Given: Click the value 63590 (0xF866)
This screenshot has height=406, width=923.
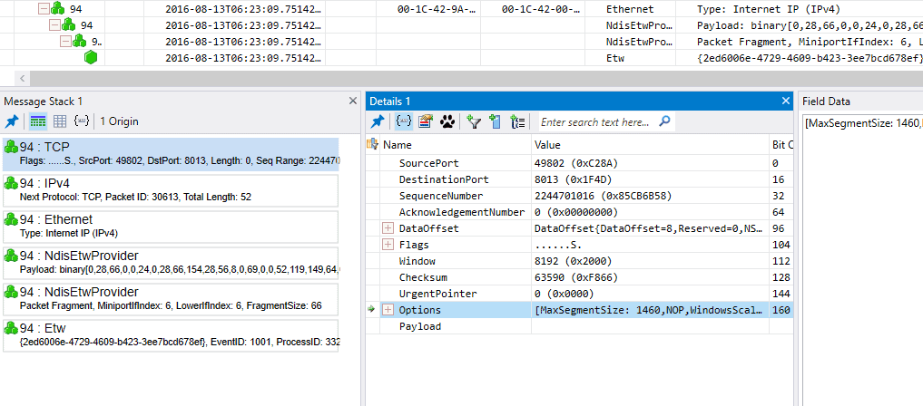Looking at the screenshot, I should click(575, 277).
